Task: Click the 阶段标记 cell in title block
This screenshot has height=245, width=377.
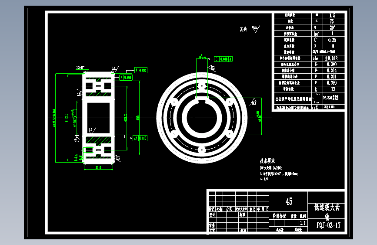Action: [x=280, y=216]
